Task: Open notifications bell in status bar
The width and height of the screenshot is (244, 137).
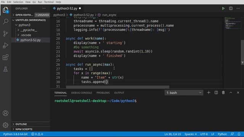Action: click(239, 134)
